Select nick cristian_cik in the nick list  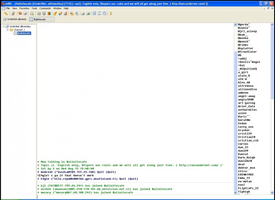pos(248,140)
